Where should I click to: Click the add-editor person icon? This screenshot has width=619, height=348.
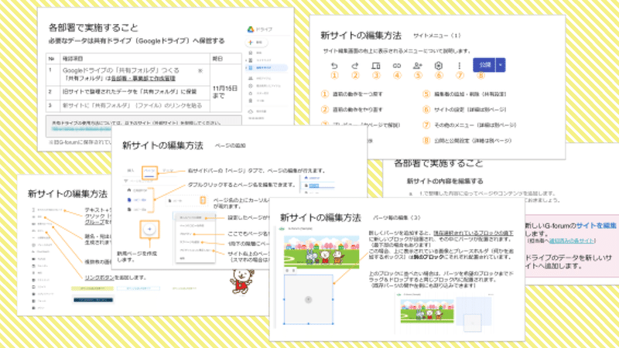coord(418,66)
